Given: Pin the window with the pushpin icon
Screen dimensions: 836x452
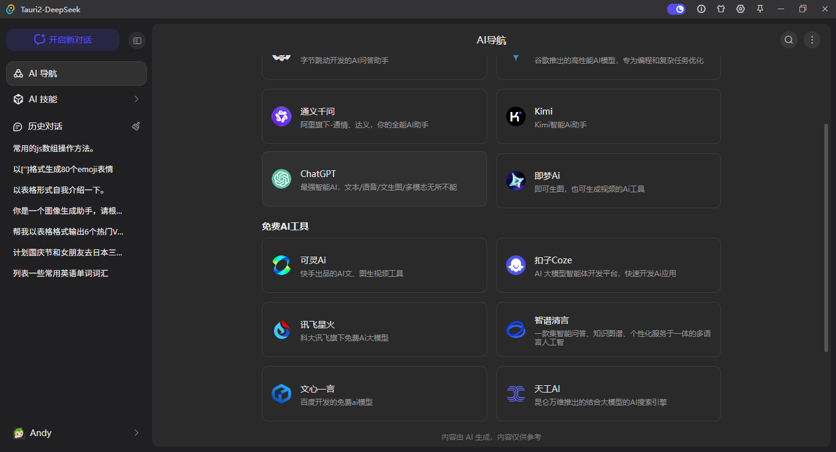Looking at the screenshot, I should point(760,9).
